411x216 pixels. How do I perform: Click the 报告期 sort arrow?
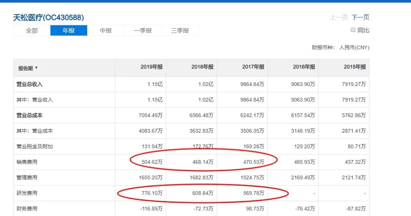(x=37, y=68)
